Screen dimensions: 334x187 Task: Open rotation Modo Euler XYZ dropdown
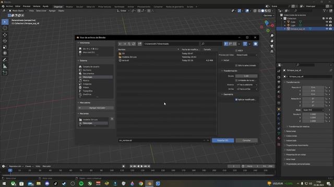pos(313,110)
